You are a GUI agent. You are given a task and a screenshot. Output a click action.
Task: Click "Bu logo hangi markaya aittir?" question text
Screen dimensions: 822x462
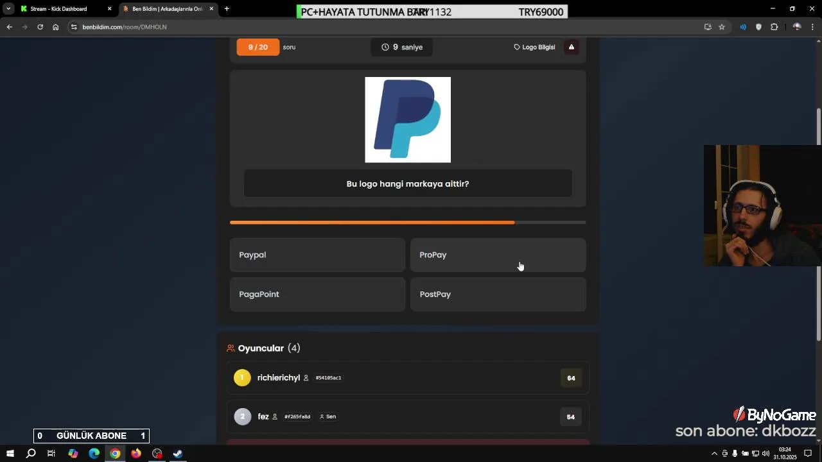coord(408,184)
